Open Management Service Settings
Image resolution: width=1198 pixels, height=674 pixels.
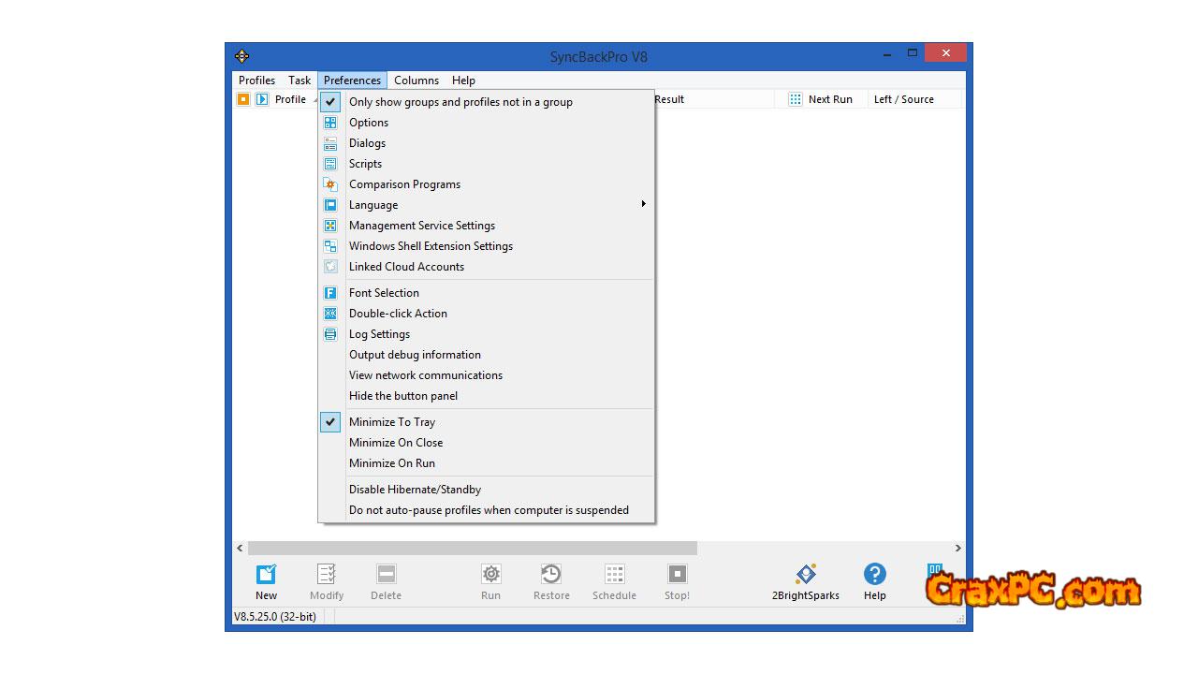click(x=487, y=226)
